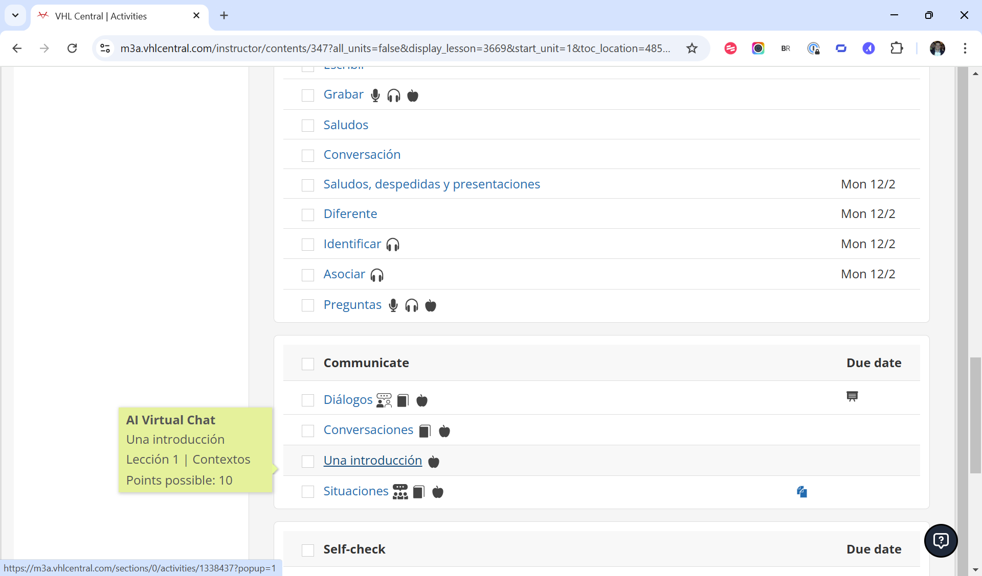Image resolution: width=982 pixels, height=576 pixels.
Task: Open the help chat bubble button
Action: pos(941,540)
